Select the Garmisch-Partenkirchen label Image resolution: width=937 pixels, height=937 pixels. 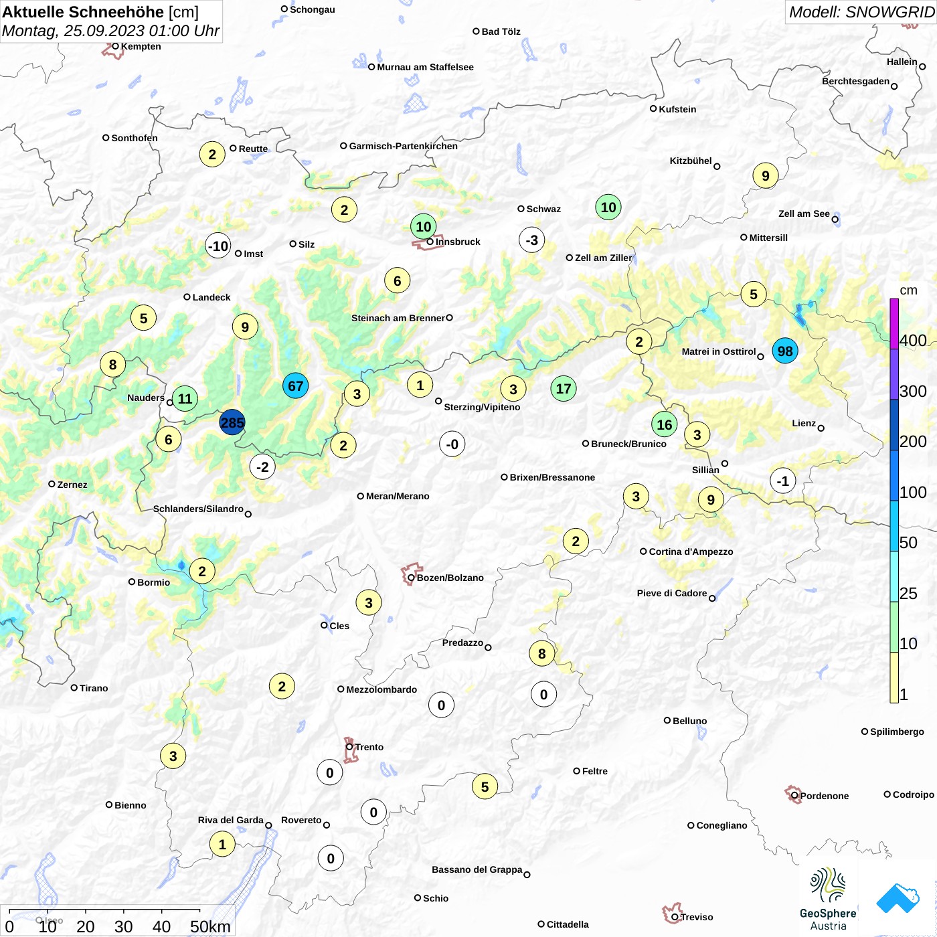(404, 146)
